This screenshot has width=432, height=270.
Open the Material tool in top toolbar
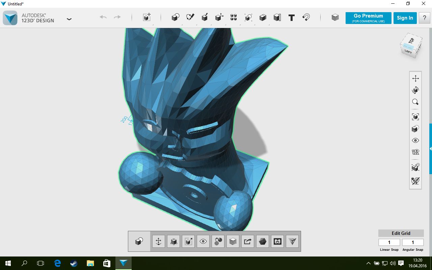tap(335, 18)
